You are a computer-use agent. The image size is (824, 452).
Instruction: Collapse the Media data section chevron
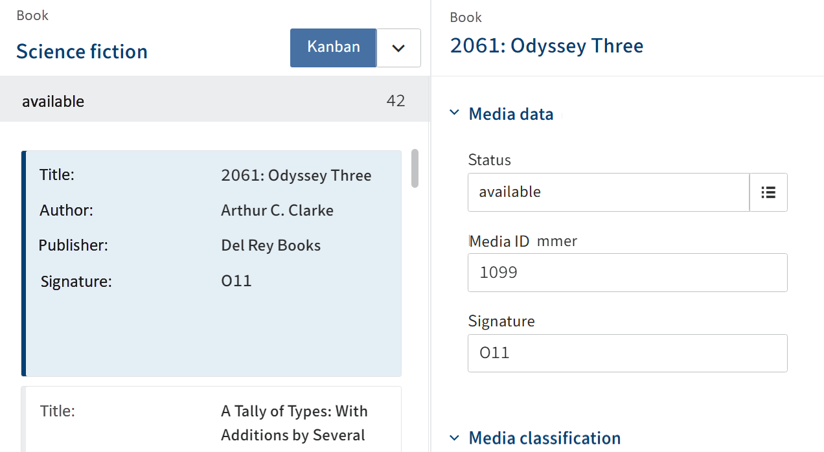pos(454,114)
